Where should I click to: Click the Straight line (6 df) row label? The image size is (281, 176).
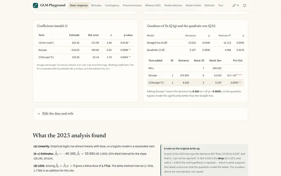coord(157,43)
